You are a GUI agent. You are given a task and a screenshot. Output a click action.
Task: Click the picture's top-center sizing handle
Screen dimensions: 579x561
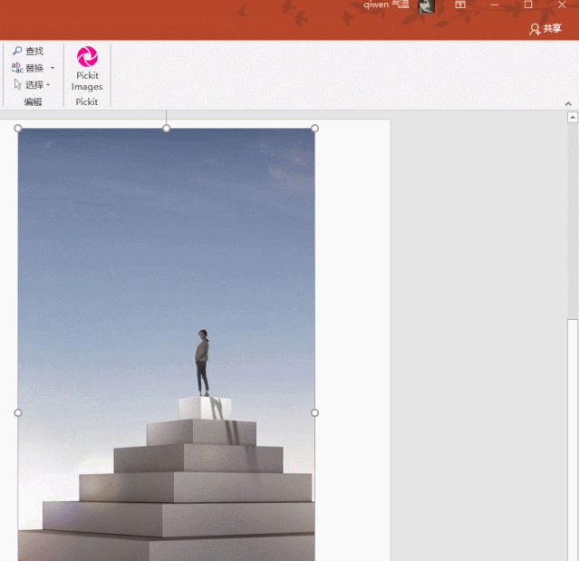pos(166,128)
